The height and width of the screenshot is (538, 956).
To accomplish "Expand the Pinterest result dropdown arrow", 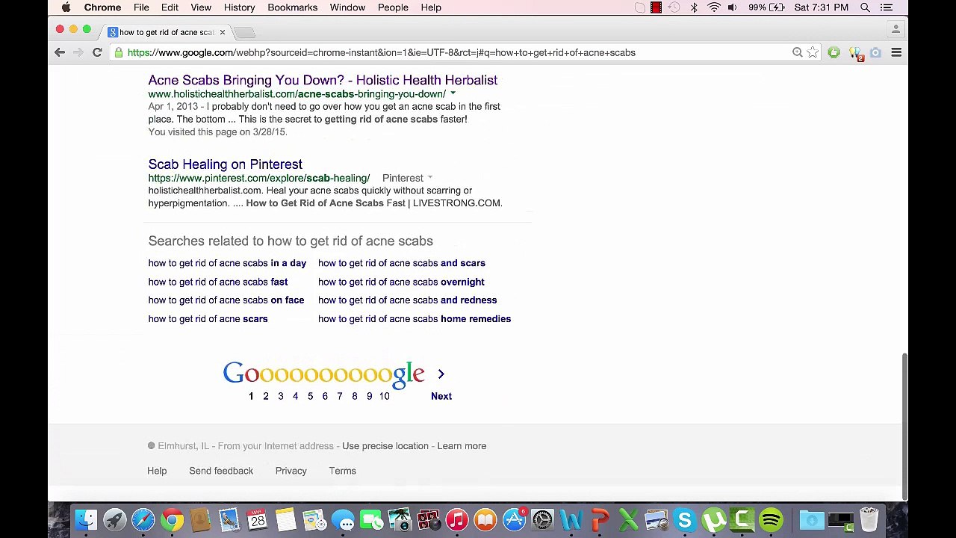I will click(x=429, y=178).
